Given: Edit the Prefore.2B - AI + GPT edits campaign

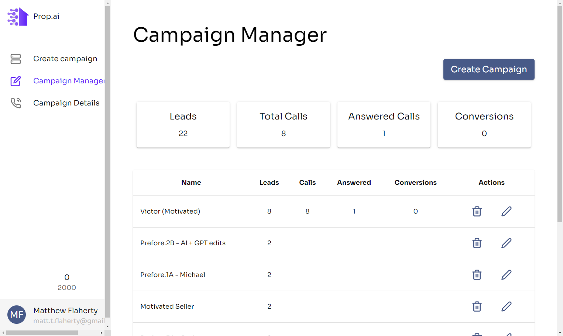Looking at the screenshot, I should (507, 243).
